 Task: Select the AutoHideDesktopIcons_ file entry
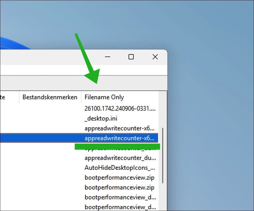[x=120, y=168]
